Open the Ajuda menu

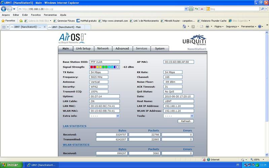[x=63, y=15]
